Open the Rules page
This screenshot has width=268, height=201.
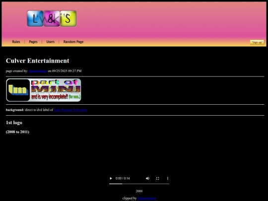tap(16, 42)
